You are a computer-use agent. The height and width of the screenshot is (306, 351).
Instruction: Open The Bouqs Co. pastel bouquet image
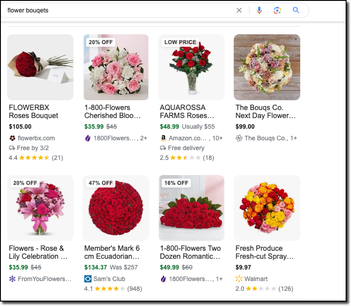pos(267,67)
